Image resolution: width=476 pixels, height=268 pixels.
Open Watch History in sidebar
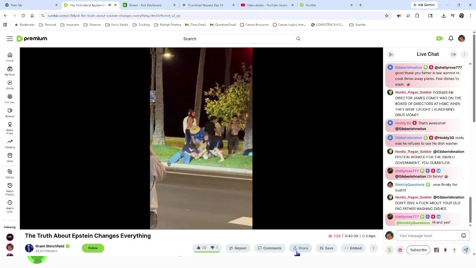click(x=10, y=189)
